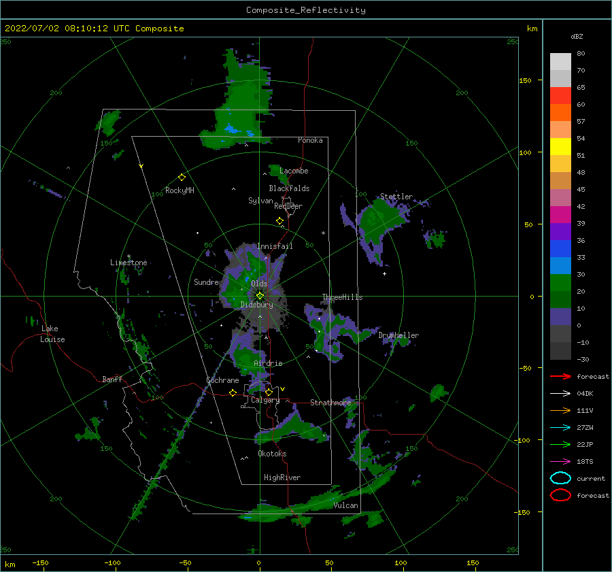Click the yellow diamond marker below Cochrane
Viewport: 612px width, 572px height.
pyautogui.click(x=233, y=393)
